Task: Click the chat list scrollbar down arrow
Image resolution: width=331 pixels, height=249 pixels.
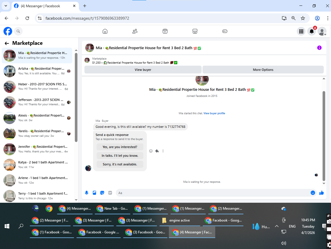Action: coord(76,200)
